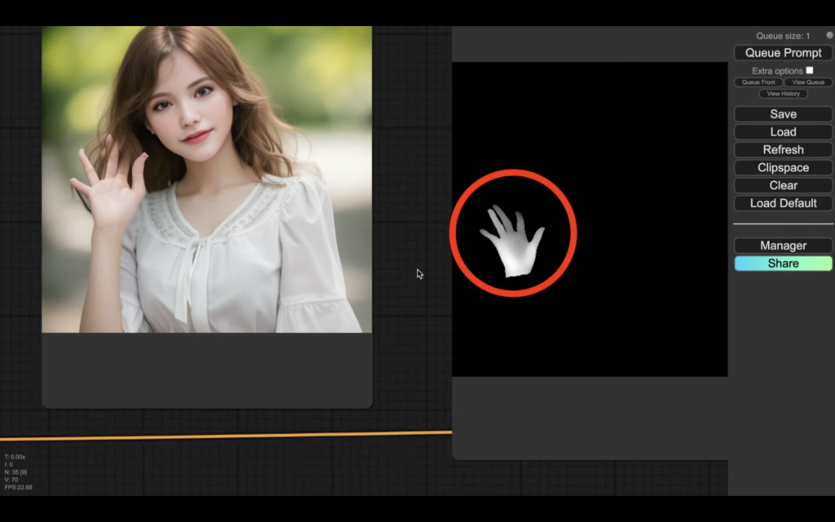Open the View Queue list

(808, 82)
